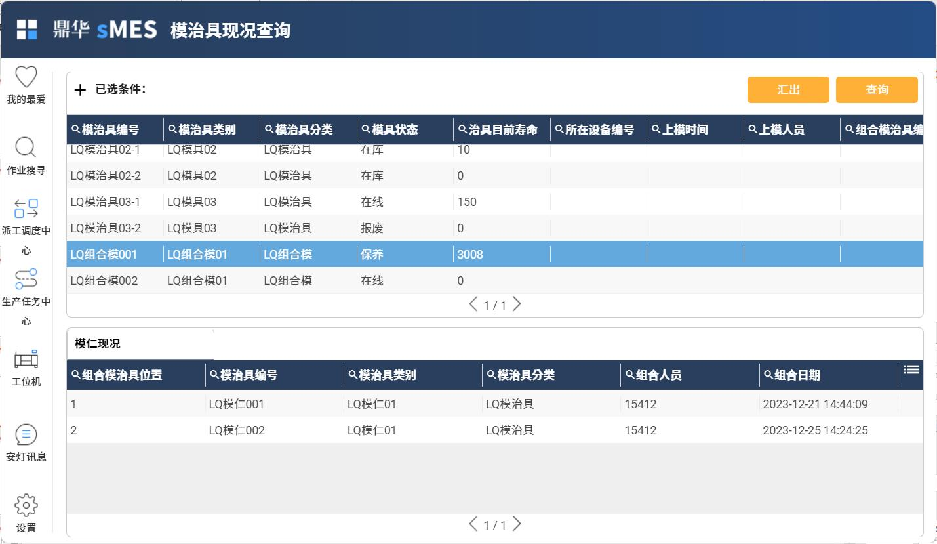Click search icon in 模治具编号 upper header
Viewport: 937px width, 544px height.
[75, 130]
